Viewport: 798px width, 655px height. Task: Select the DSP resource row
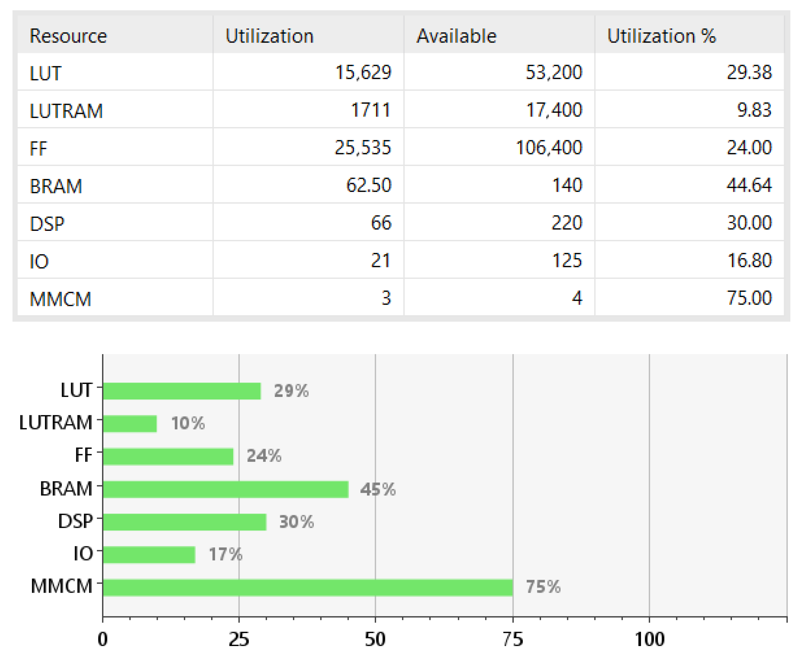(x=47, y=224)
